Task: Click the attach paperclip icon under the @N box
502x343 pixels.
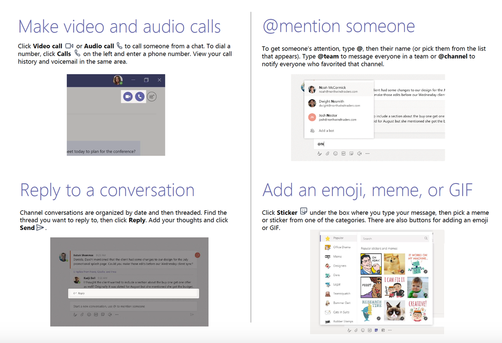Action: click(327, 153)
